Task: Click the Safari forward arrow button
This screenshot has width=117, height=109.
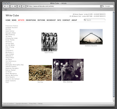Action: pos(8,6)
